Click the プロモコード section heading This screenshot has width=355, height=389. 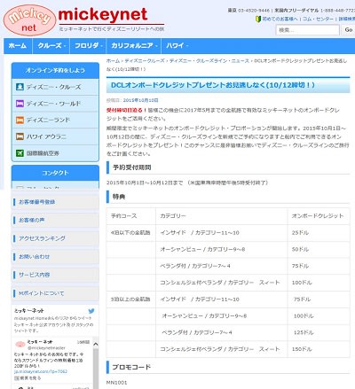(131, 367)
